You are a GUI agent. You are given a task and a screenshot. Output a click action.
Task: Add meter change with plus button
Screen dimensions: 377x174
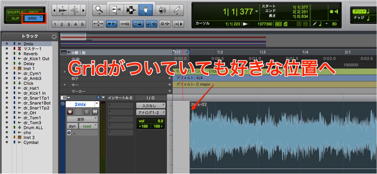[170, 78]
